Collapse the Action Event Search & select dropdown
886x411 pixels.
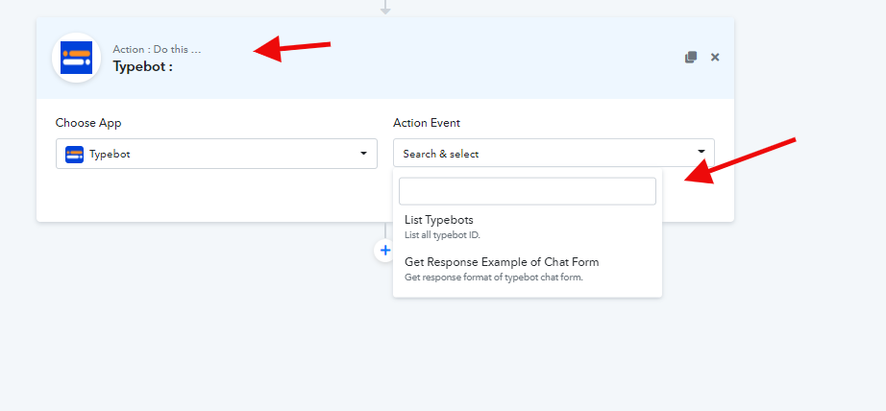click(x=554, y=153)
